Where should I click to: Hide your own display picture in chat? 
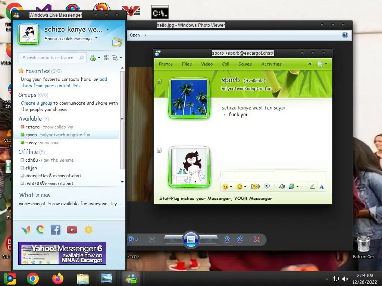(159, 150)
